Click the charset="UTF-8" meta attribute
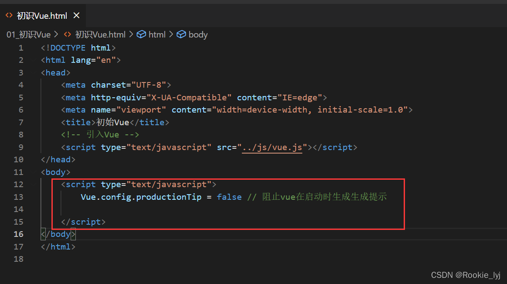 pos(129,85)
